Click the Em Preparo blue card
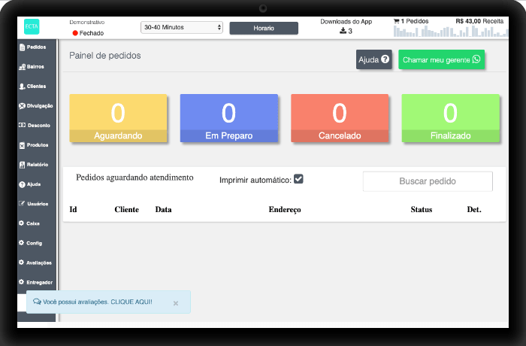 click(x=228, y=118)
